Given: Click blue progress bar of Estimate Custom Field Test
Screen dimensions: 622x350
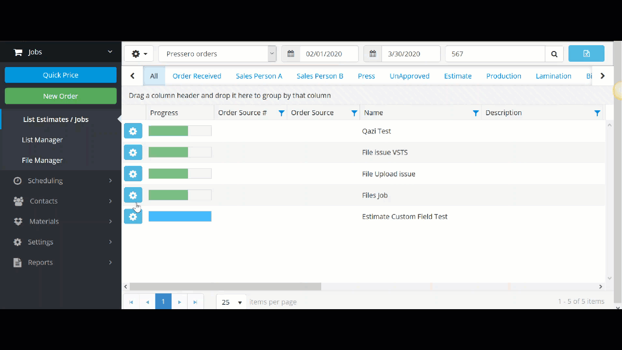Looking at the screenshot, I should click(180, 216).
